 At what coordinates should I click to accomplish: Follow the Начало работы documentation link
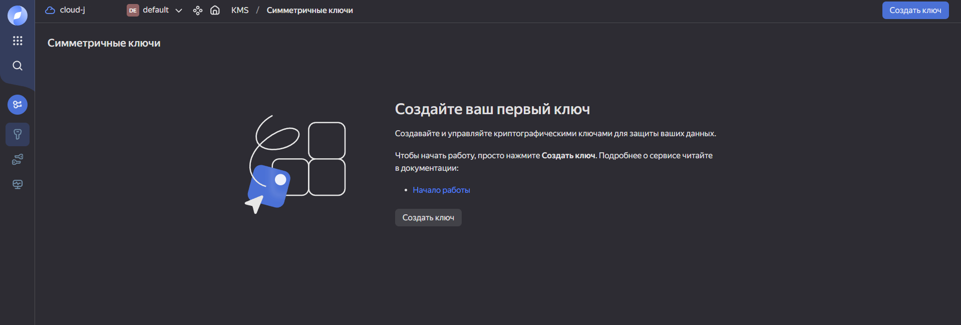(x=441, y=190)
